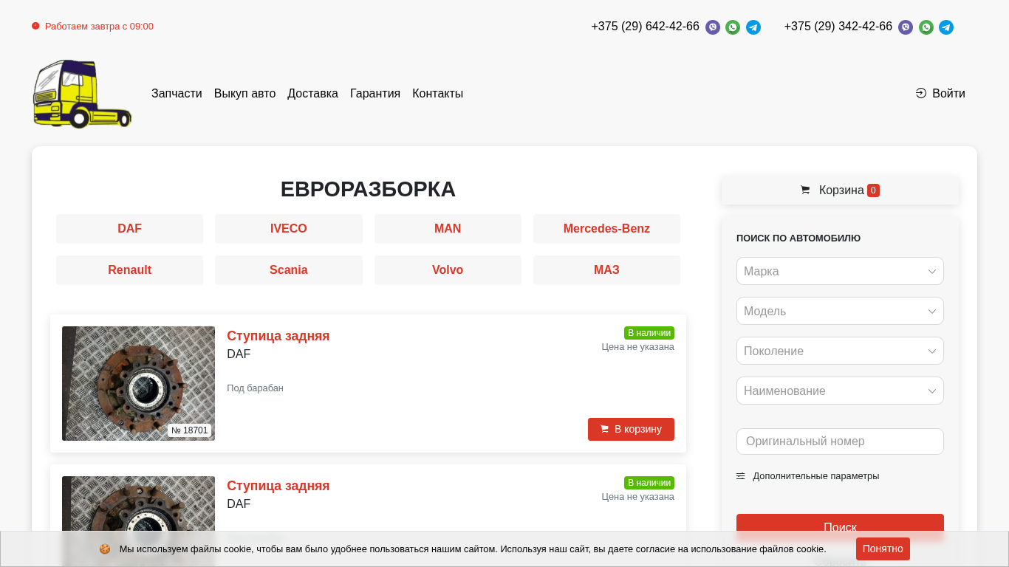Open the Гарантия menu item
Image resolution: width=1009 pixels, height=567 pixels.
click(x=375, y=93)
